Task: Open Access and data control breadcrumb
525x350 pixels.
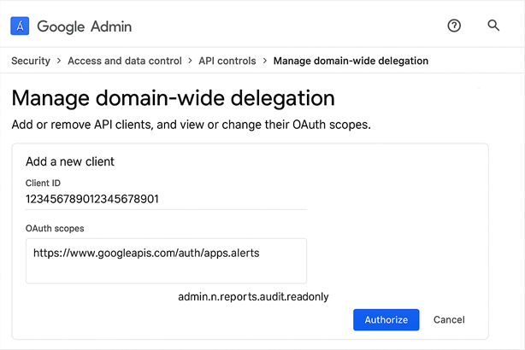Action: pos(125,61)
